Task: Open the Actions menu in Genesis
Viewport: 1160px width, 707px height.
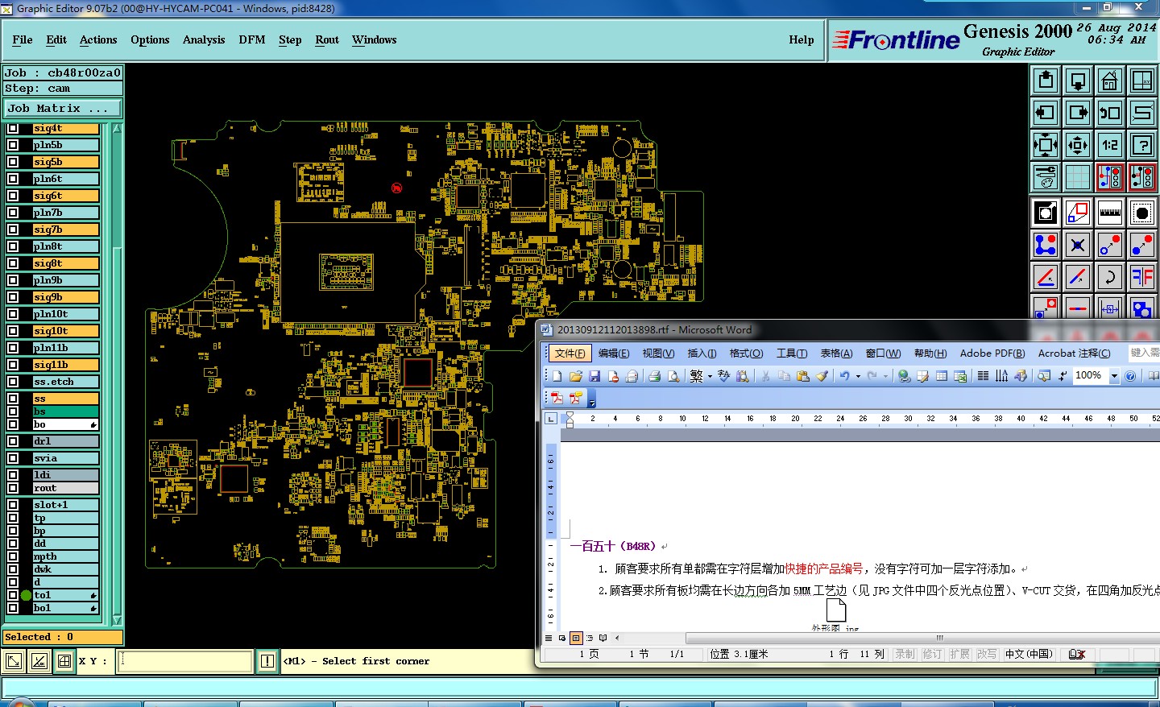Action: click(98, 39)
